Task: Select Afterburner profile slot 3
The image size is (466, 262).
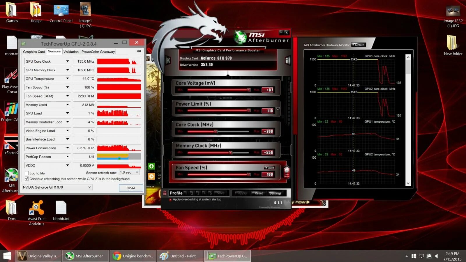Action: click(x=198, y=193)
